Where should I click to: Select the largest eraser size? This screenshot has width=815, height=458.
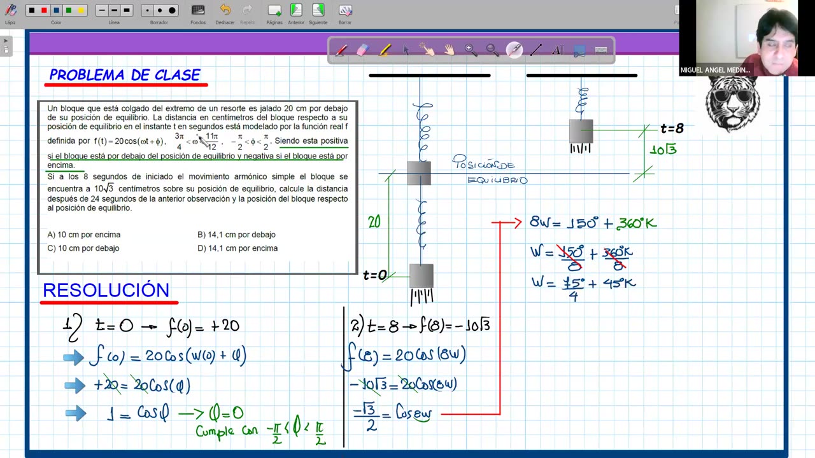(x=172, y=10)
